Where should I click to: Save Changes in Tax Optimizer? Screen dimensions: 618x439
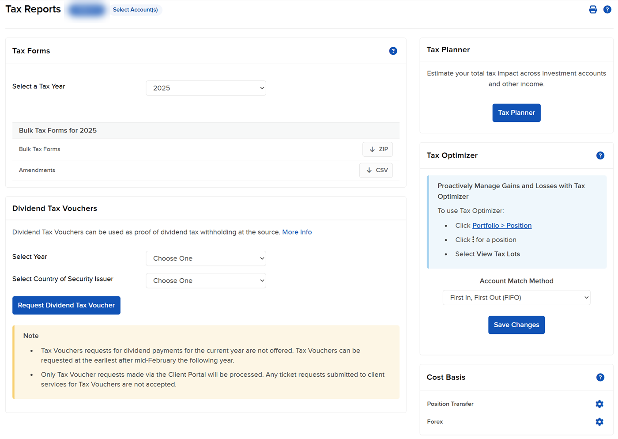point(516,325)
